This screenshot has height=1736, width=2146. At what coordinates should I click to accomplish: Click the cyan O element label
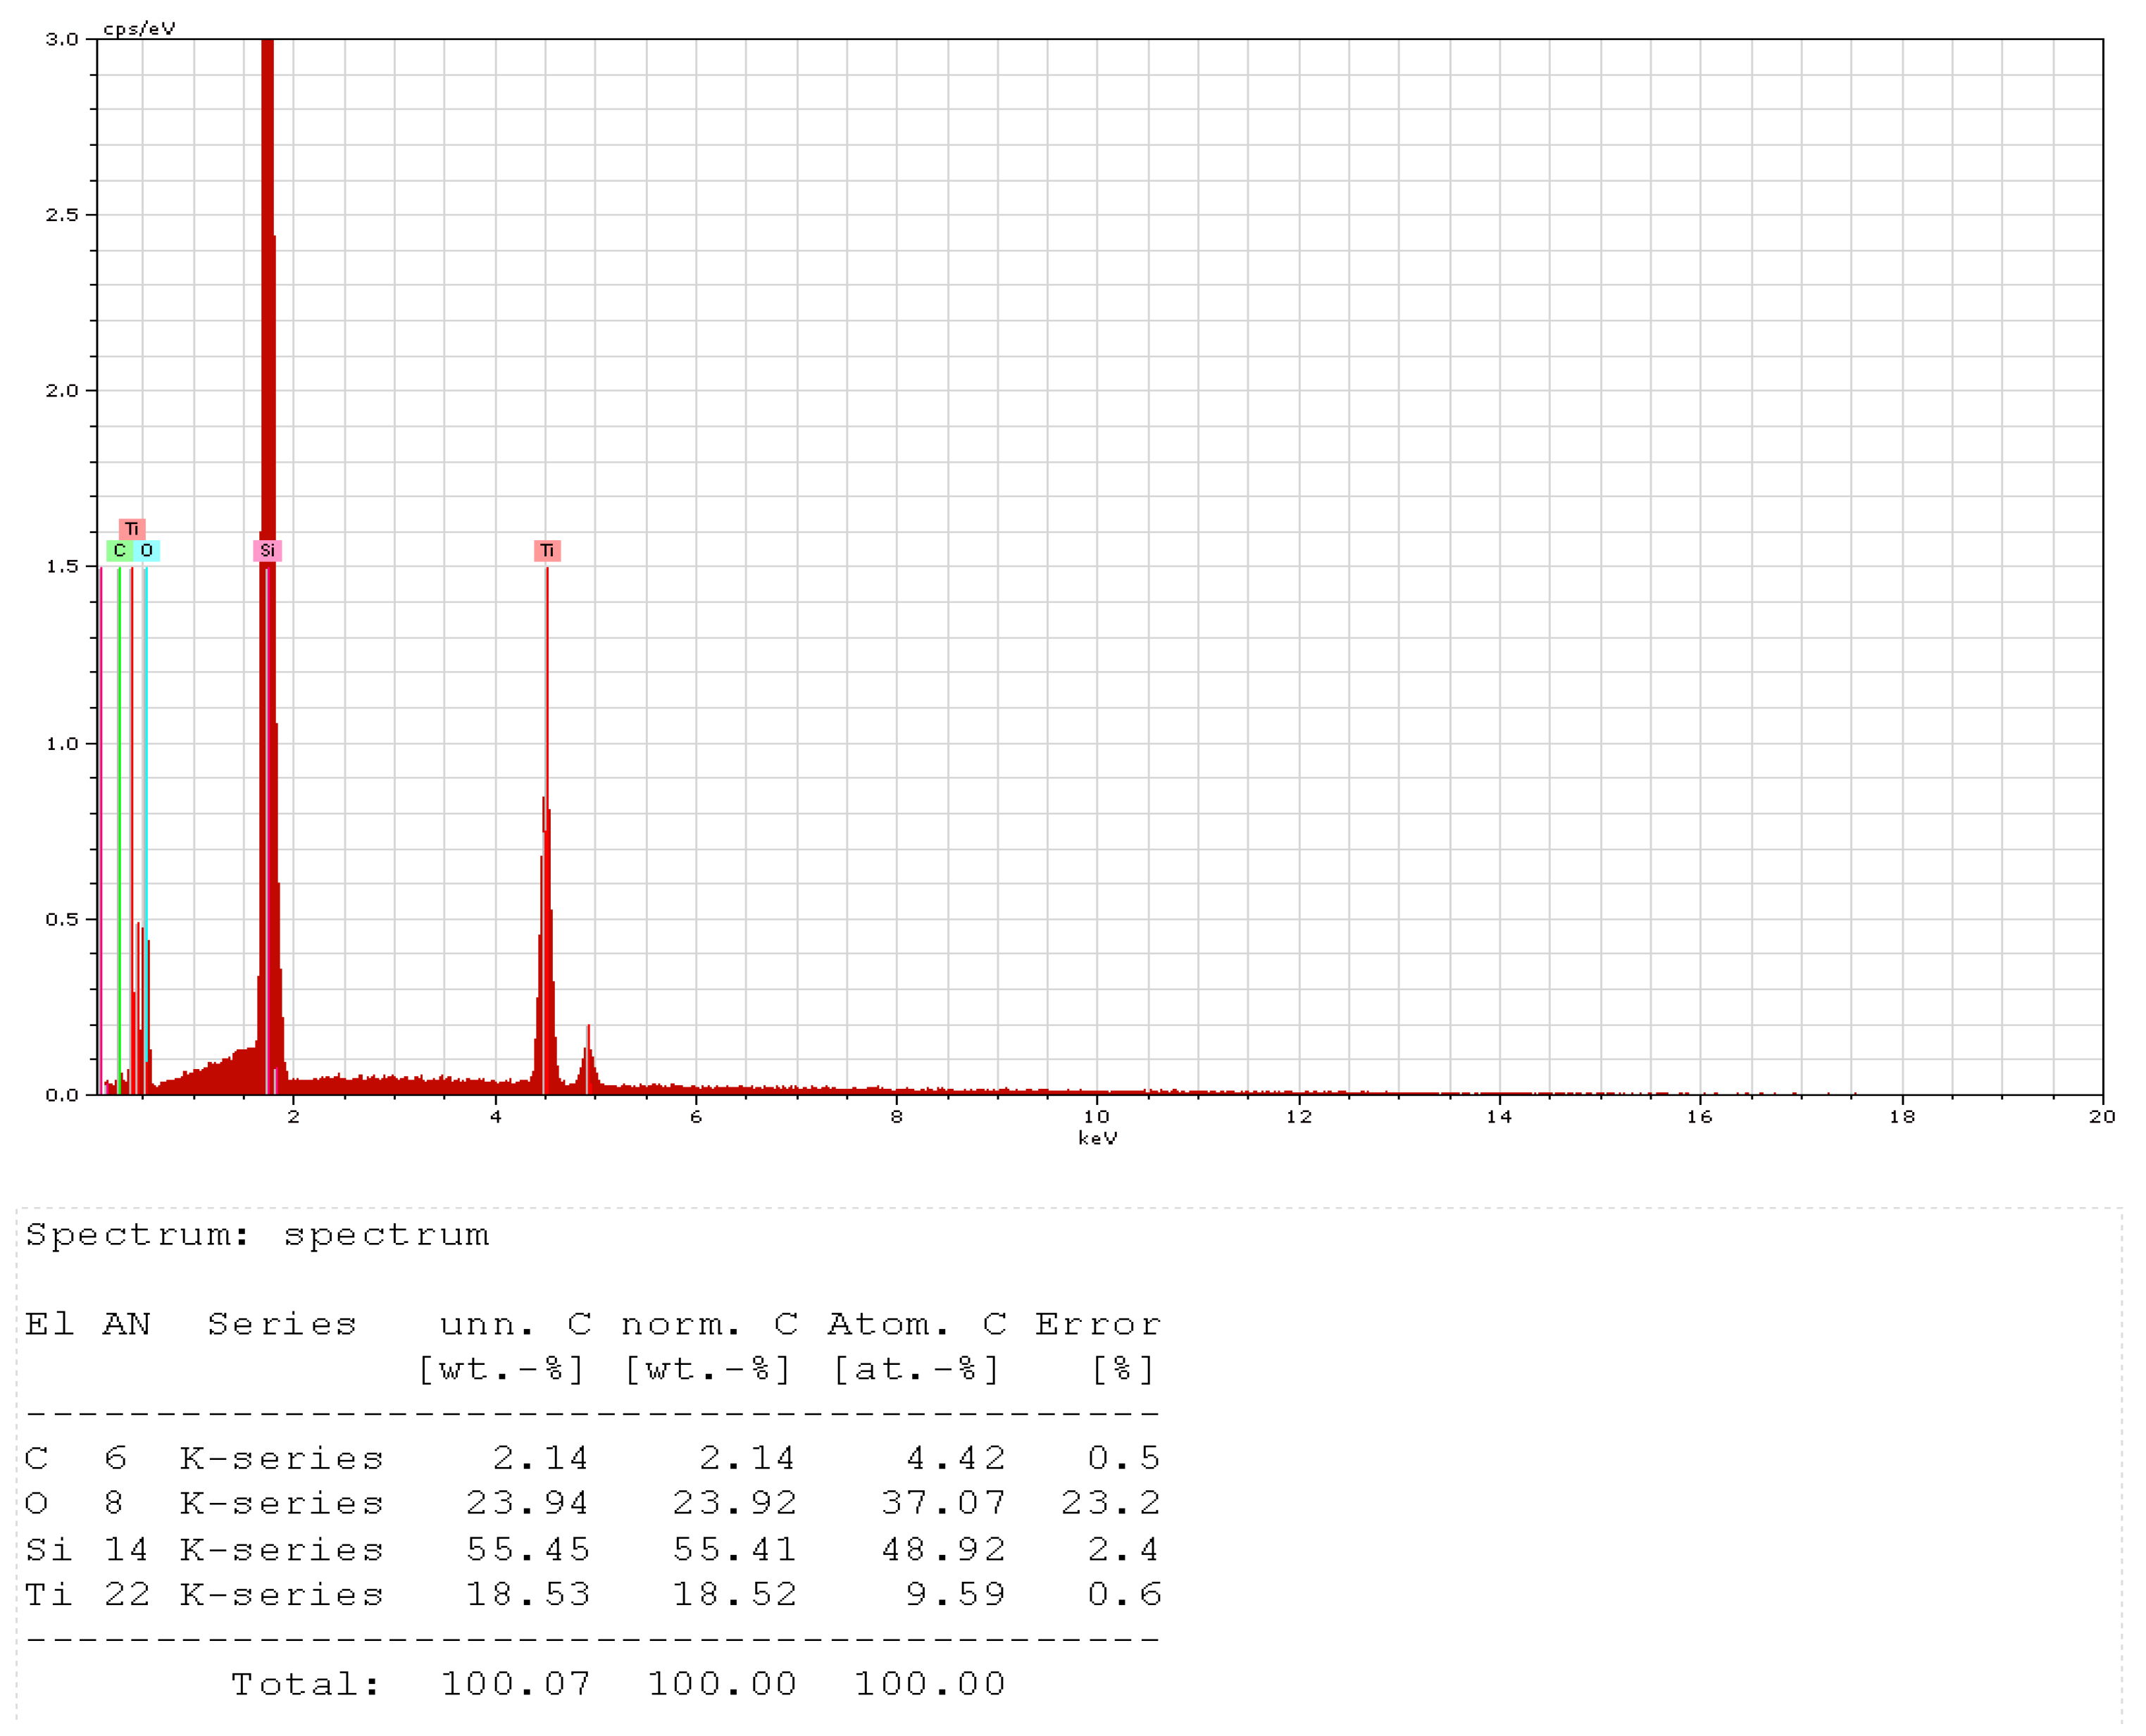click(147, 551)
